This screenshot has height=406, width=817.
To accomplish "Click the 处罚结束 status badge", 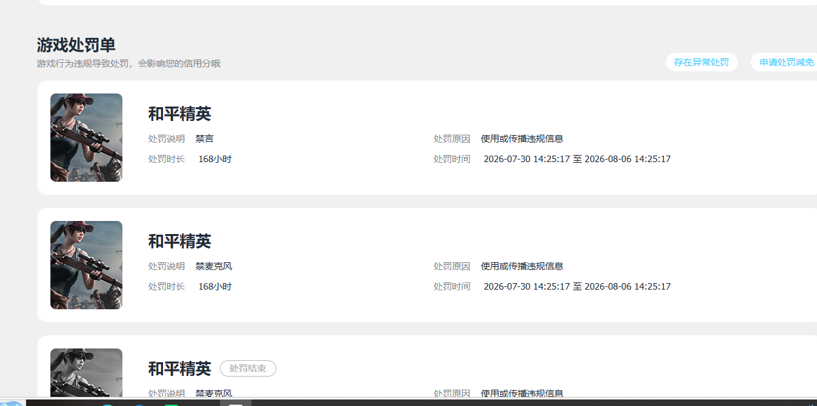I will pyautogui.click(x=248, y=369).
